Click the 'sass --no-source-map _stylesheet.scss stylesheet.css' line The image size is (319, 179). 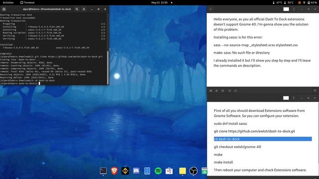256,45
